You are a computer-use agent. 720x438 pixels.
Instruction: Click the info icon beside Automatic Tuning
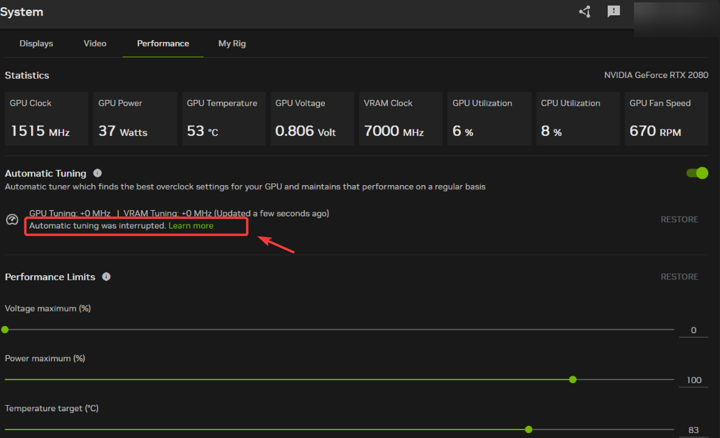pyautogui.click(x=98, y=174)
